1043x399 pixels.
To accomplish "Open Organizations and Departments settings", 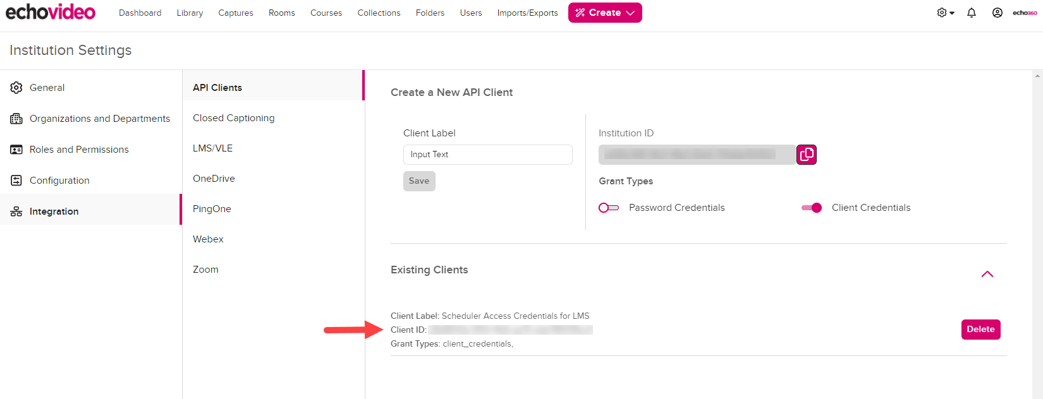I will (91, 119).
